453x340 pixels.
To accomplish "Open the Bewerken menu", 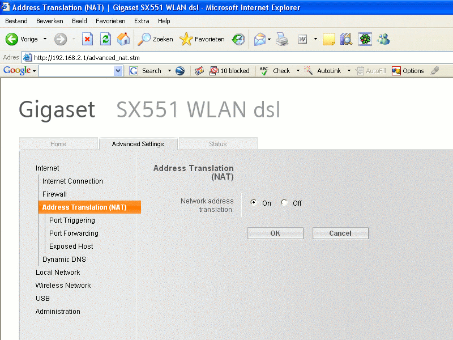I will (x=50, y=21).
